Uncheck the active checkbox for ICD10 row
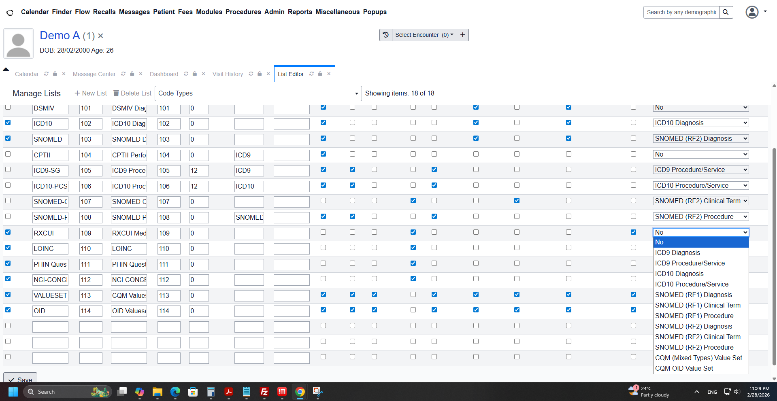This screenshot has width=777, height=401. point(8,123)
